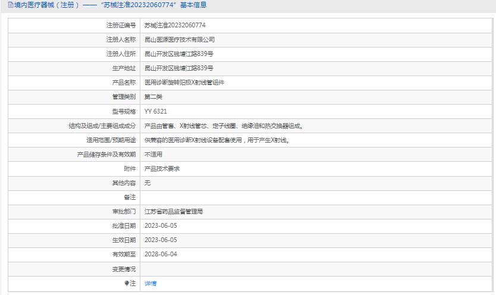
Task: Click product name 医用诊断旋转阳极X射线管组件
Action: pos(184,83)
